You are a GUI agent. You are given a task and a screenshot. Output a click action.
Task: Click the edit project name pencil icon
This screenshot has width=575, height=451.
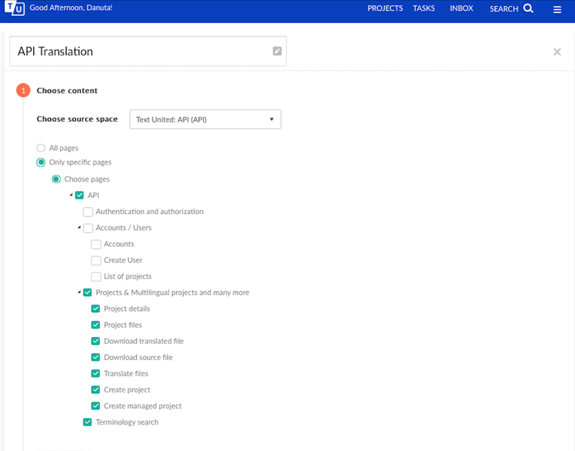coord(277,51)
